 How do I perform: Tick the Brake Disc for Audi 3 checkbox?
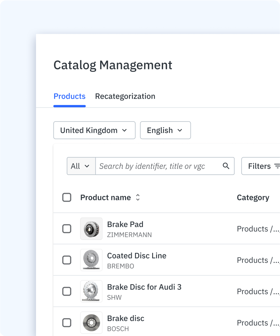coord(67,292)
